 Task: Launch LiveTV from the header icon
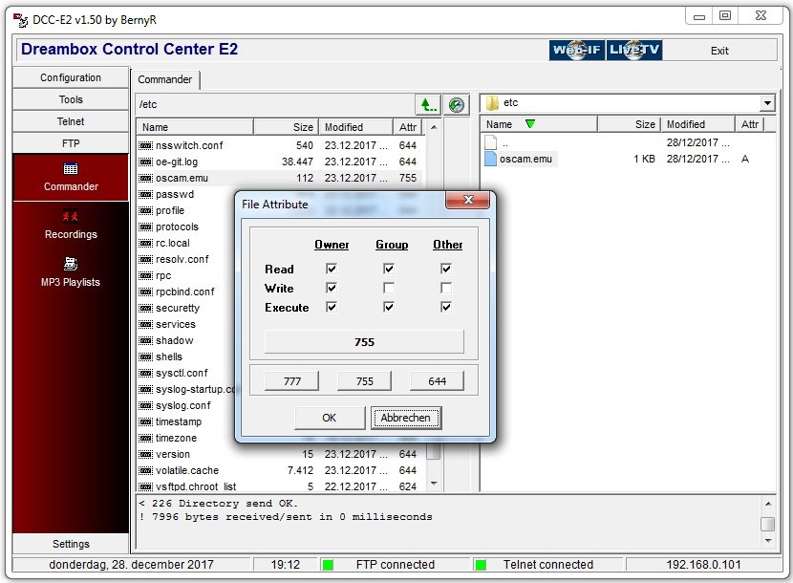coord(634,50)
